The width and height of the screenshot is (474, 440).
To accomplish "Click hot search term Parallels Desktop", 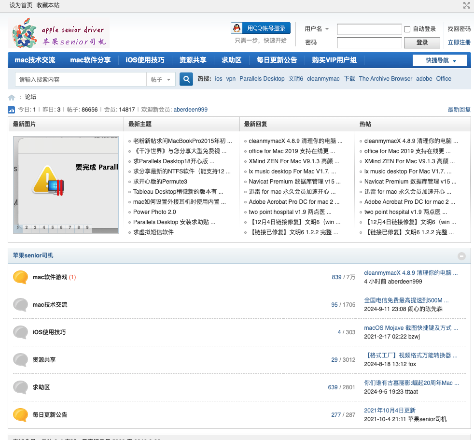I will [x=262, y=79].
